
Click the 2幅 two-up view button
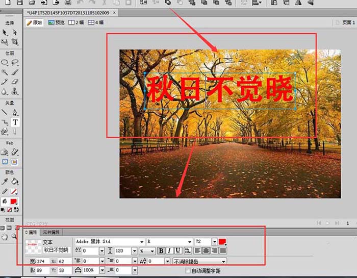(x=76, y=22)
